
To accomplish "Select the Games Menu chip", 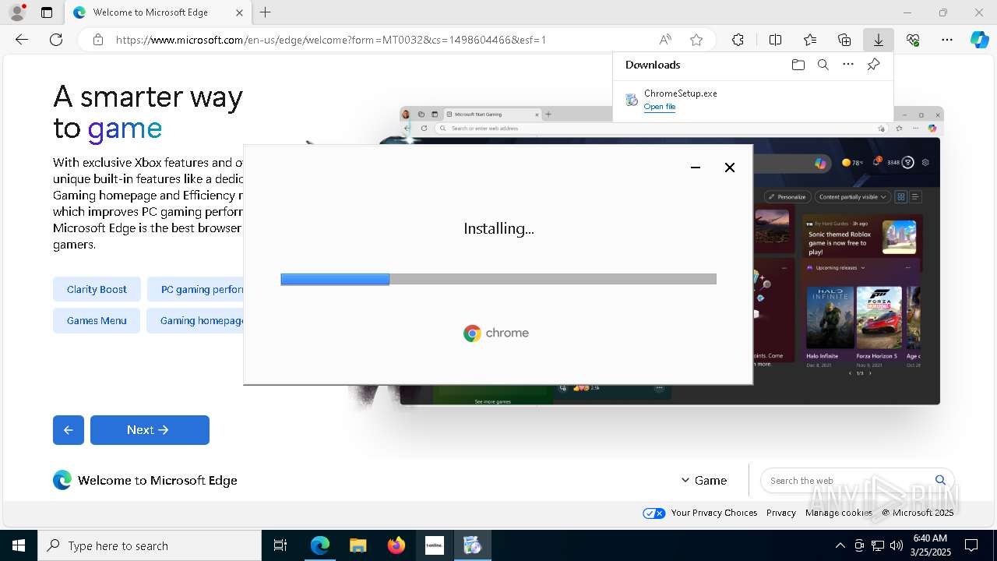I will point(97,320).
